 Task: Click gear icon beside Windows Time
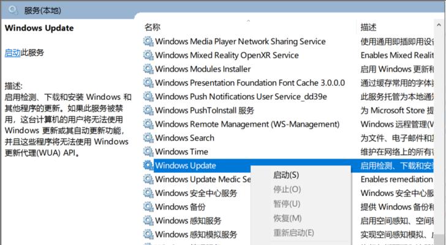[148, 152]
